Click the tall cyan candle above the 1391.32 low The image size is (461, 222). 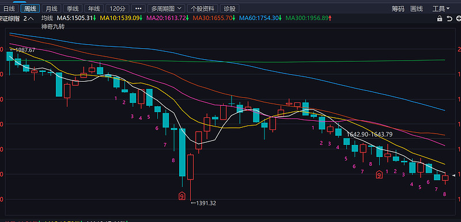(182, 152)
